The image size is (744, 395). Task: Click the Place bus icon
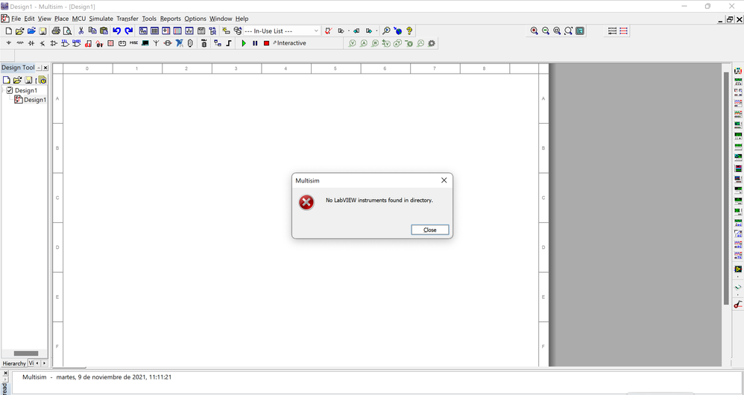point(229,43)
